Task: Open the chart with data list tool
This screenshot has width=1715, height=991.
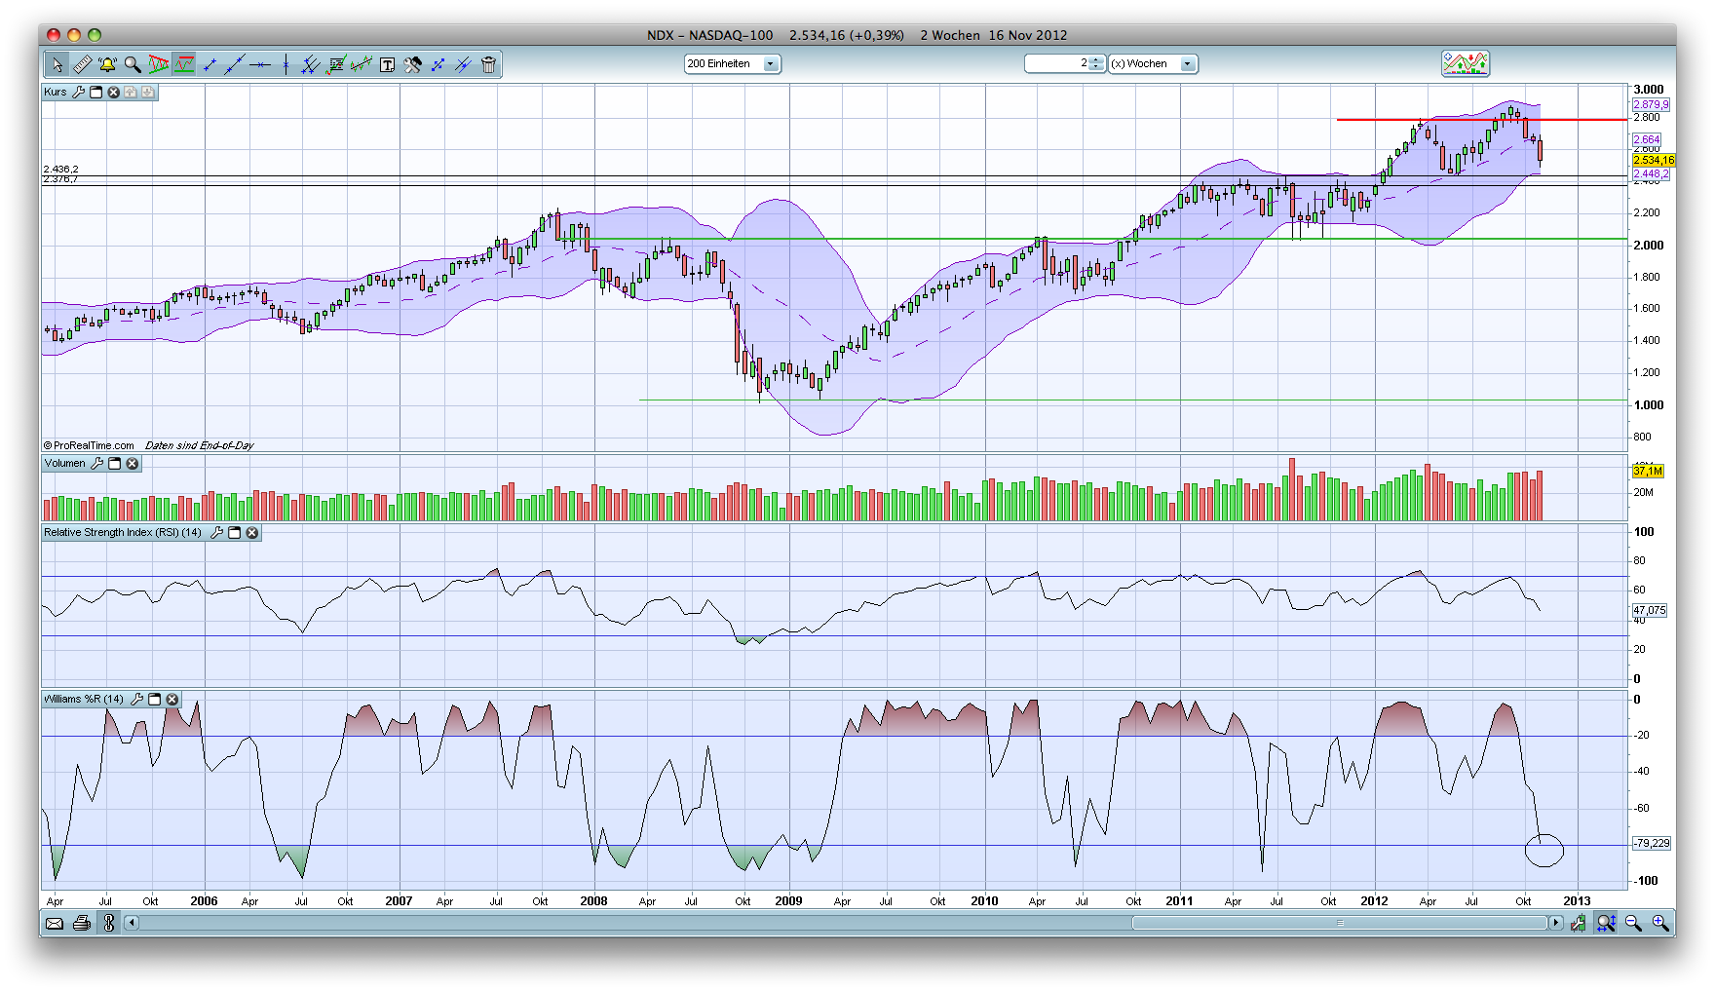Action: tap(336, 64)
